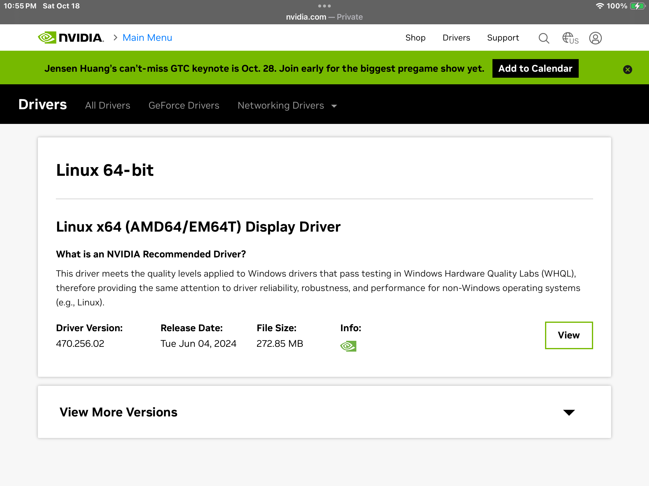The height and width of the screenshot is (486, 649).
Task: Open the search magnifier icon
Action: pyautogui.click(x=544, y=38)
